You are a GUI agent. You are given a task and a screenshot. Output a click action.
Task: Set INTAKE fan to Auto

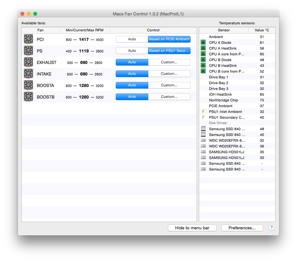(132, 74)
